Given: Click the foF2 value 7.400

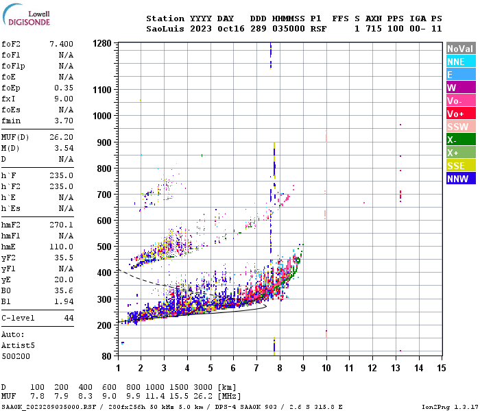Looking at the screenshot, I should pyautogui.click(x=61, y=44).
